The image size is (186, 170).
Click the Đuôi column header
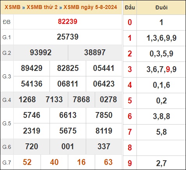pos(161,7)
